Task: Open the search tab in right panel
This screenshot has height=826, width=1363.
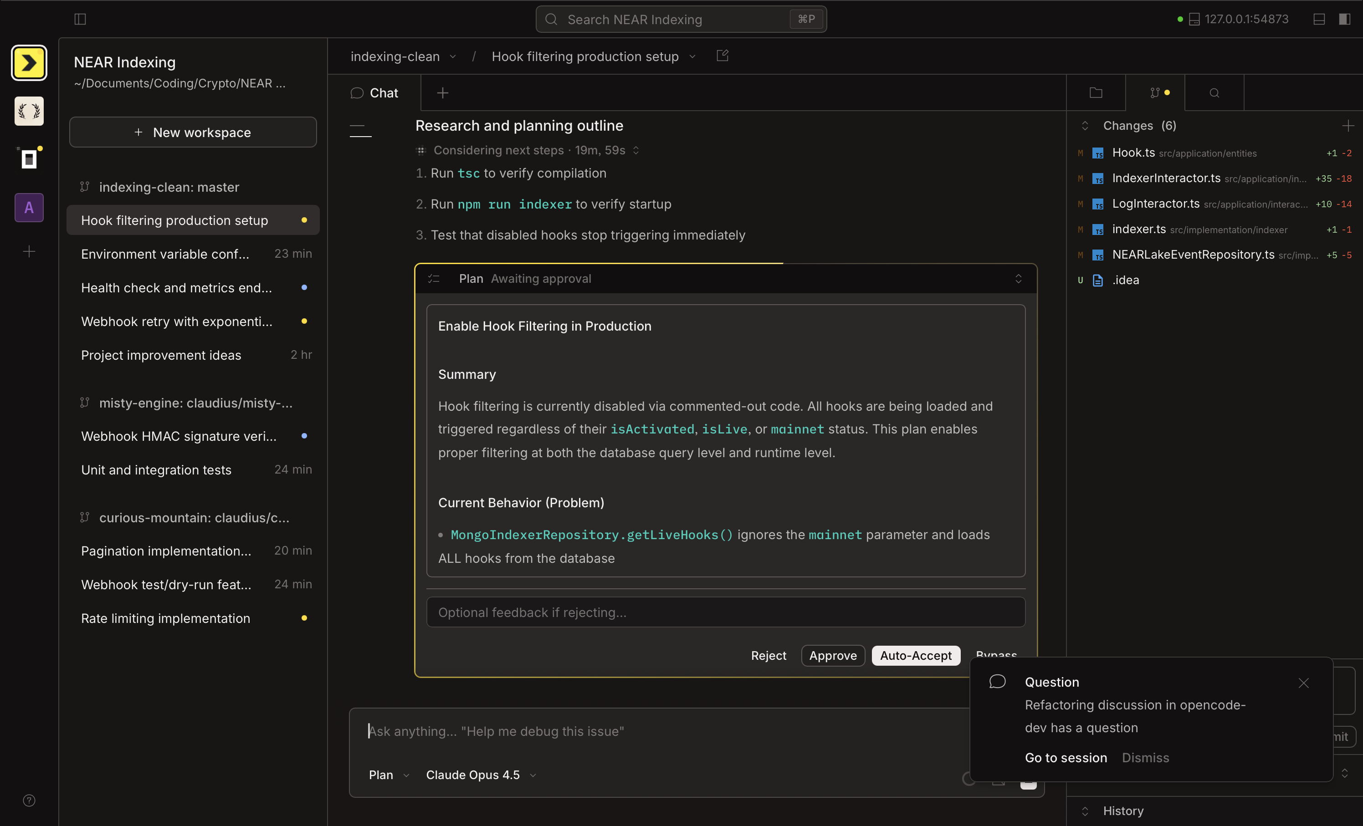Action: click(x=1214, y=93)
